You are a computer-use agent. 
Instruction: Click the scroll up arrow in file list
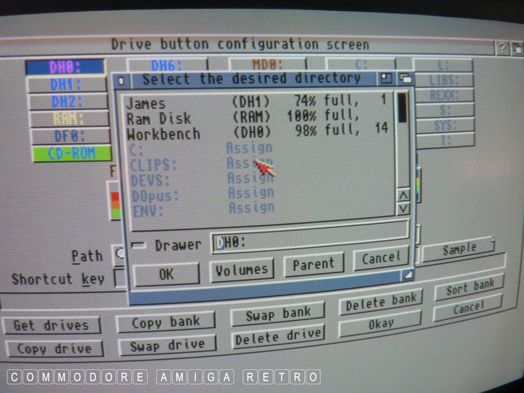[x=403, y=195]
